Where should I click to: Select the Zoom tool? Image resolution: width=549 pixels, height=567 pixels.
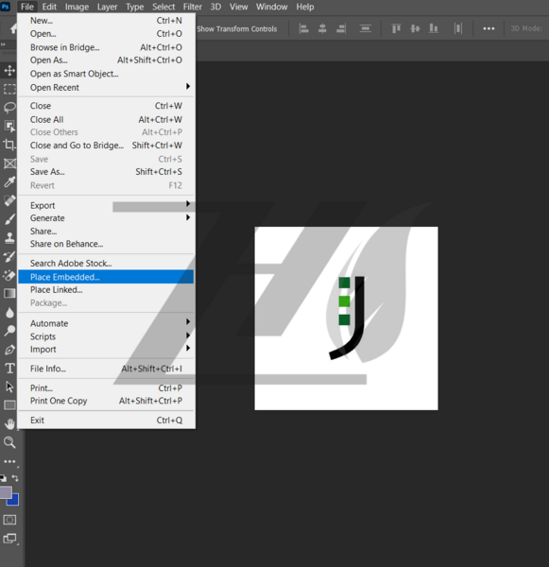tap(9, 442)
